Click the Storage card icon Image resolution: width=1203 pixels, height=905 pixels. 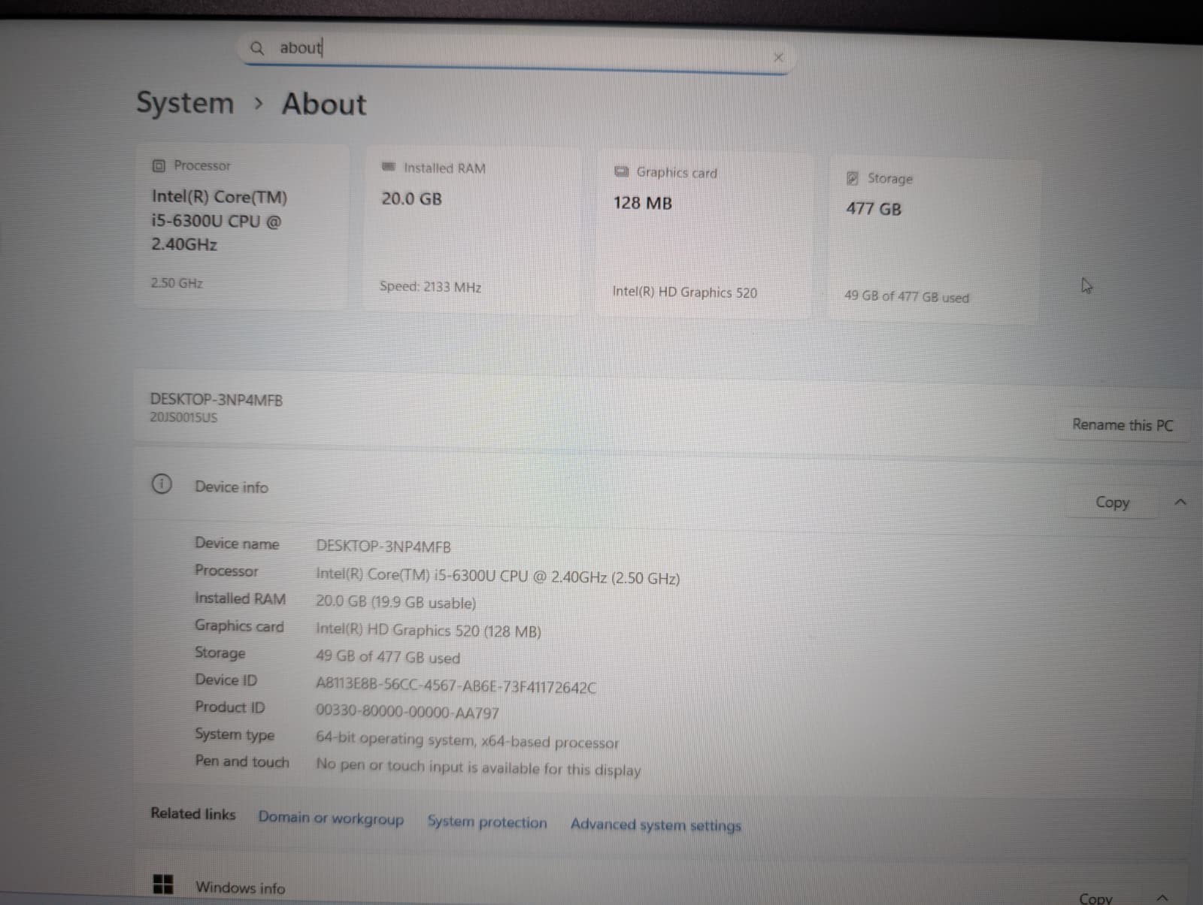(x=853, y=178)
